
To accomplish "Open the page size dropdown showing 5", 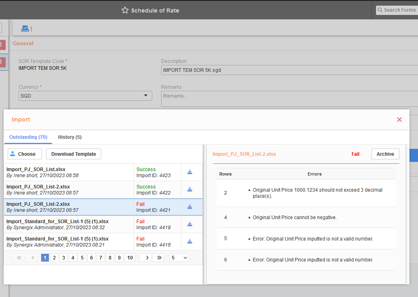I will pyautogui.click(x=179, y=257).
